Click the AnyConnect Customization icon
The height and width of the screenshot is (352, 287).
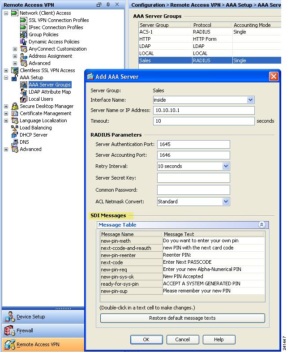[x=24, y=49]
